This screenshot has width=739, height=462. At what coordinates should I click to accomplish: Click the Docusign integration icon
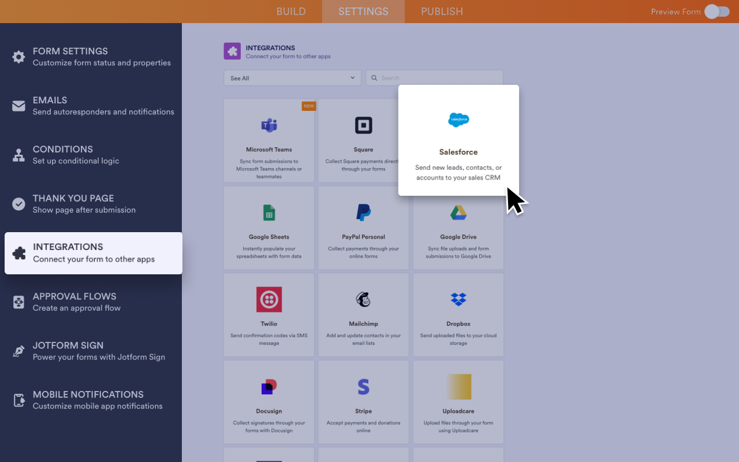pyautogui.click(x=268, y=386)
